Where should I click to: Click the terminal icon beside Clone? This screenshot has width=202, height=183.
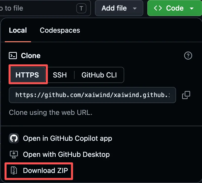point(13,56)
